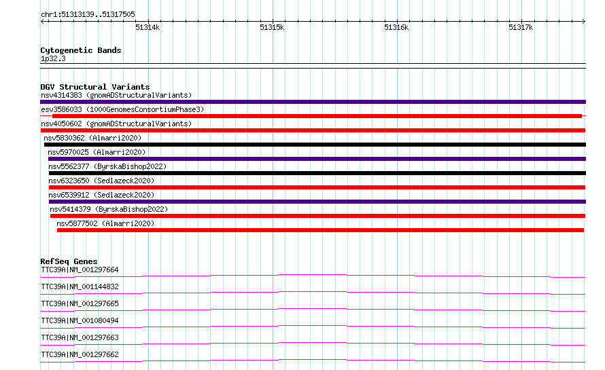605x370 pixels.
Task: Open the nsv5562377 ByrskaBishop2022 label
Action: click(107, 166)
